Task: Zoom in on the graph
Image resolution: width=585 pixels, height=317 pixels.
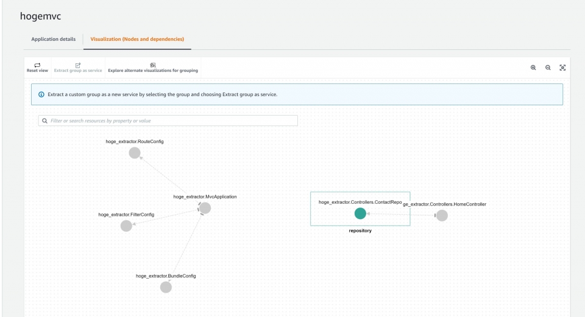Action: 533,68
